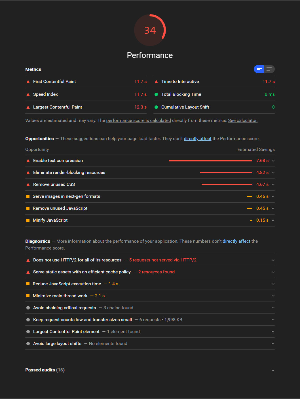The height and width of the screenshot is (399, 300).
Task: Open the 'performance score is calculated' link
Action: [x=139, y=120]
